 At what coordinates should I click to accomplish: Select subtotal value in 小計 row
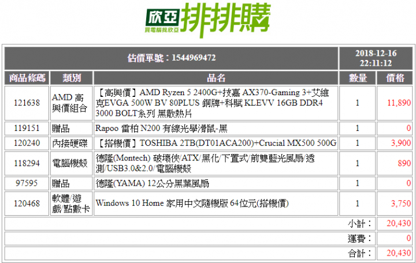tap(399, 224)
